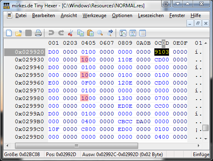Click the title bar roll-down arrow button
Image resolution: width=213 pixels, height=161 pixels.
tap(178, 4)
